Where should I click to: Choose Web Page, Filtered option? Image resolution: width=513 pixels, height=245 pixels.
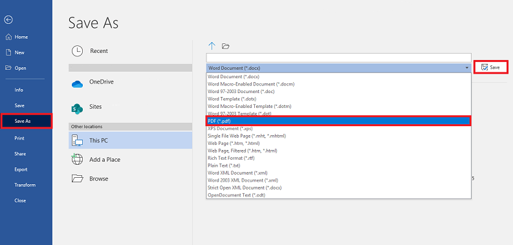click(338, 151)
